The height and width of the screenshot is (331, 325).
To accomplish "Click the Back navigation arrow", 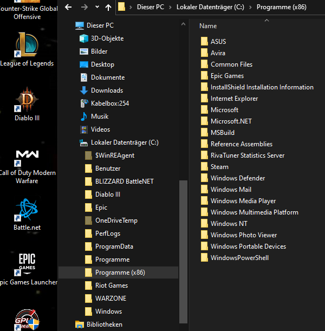I will [68, 7].
